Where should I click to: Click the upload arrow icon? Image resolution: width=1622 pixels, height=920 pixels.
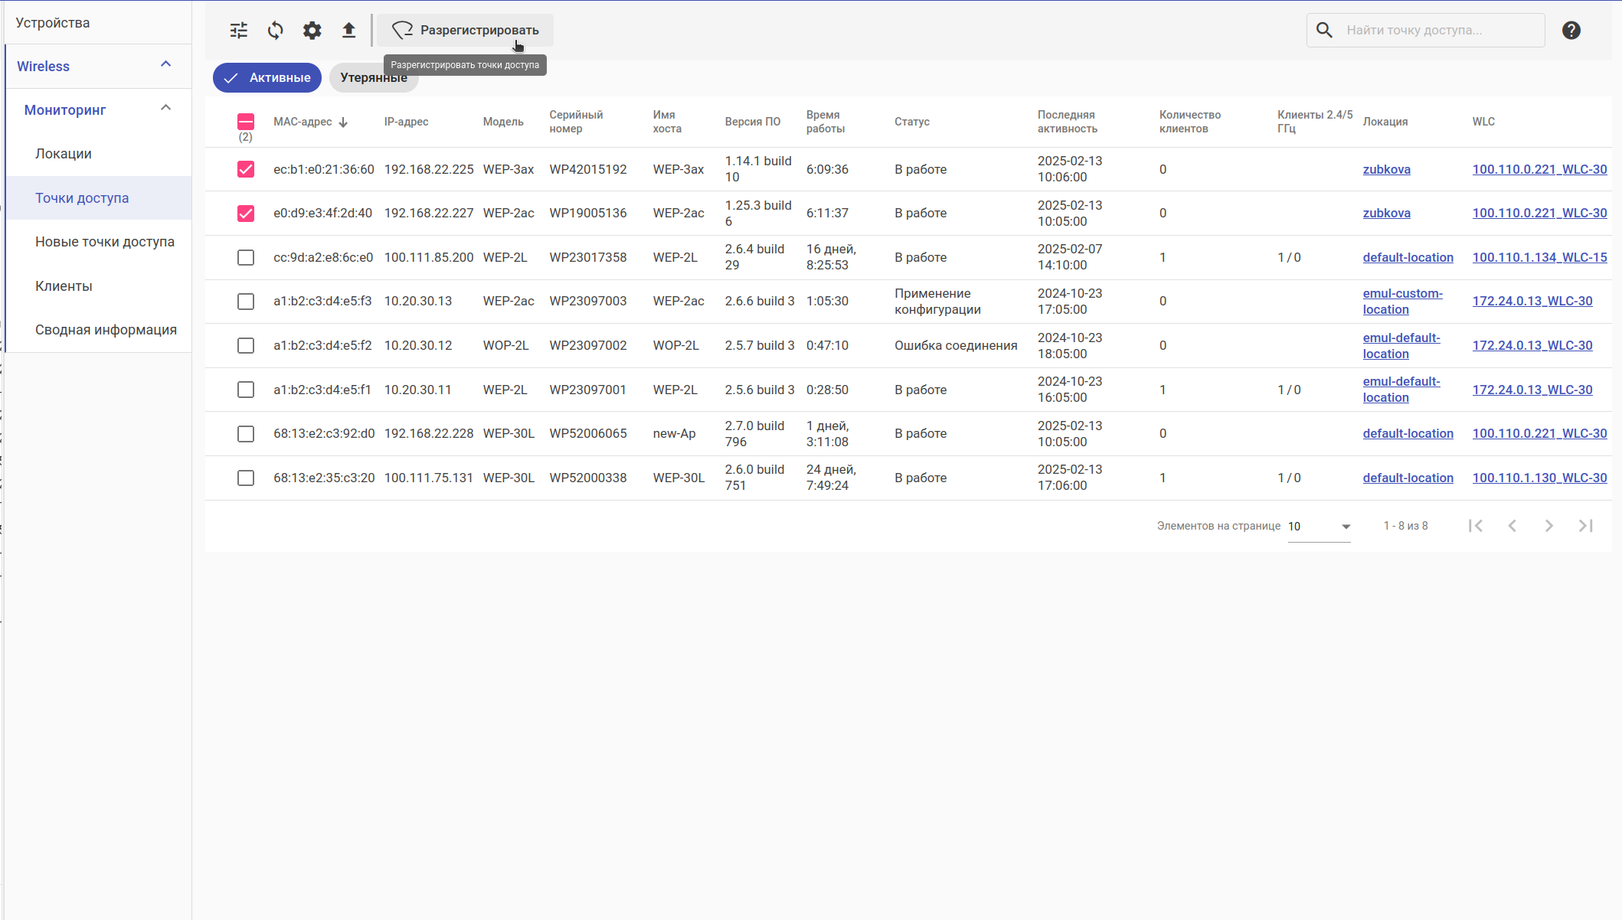coord(348,31)
